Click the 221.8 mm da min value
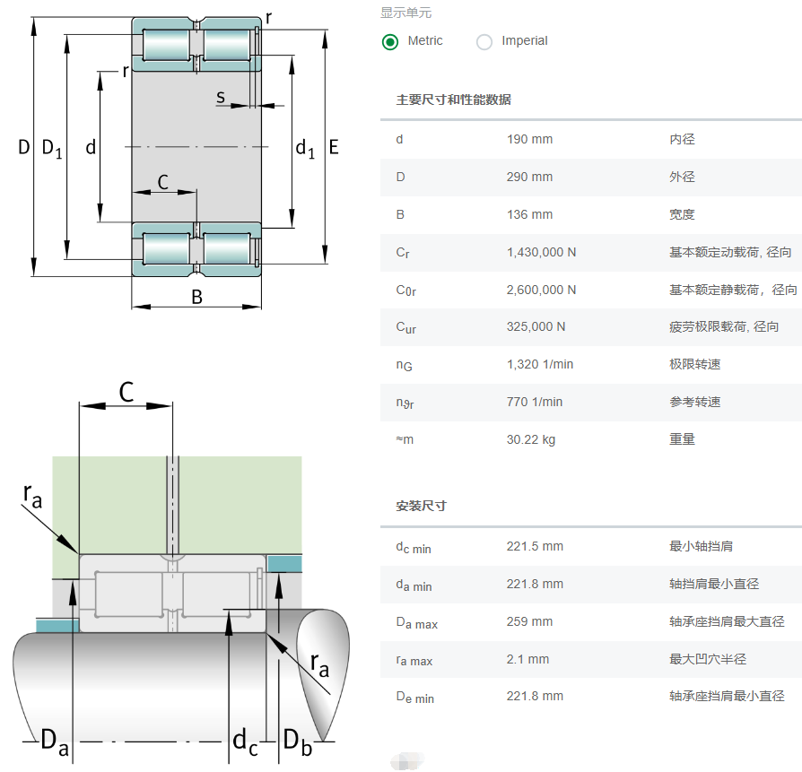Image resolution: width=802 pixels, height=772 pixels. [535, 584]
